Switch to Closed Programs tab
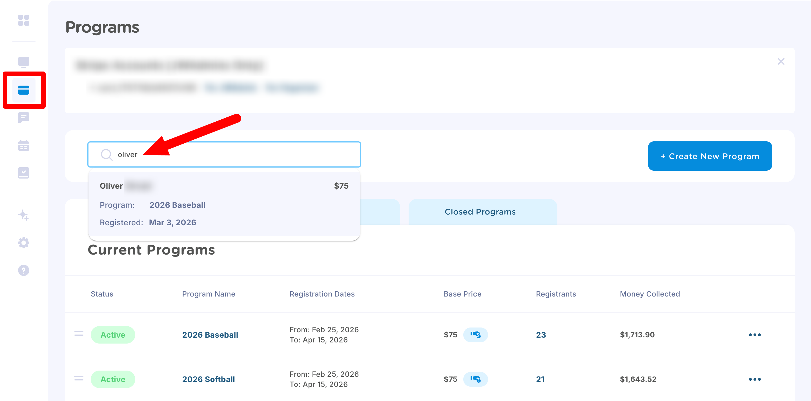This screenshot has width=811, height=401. click(480, 212)
